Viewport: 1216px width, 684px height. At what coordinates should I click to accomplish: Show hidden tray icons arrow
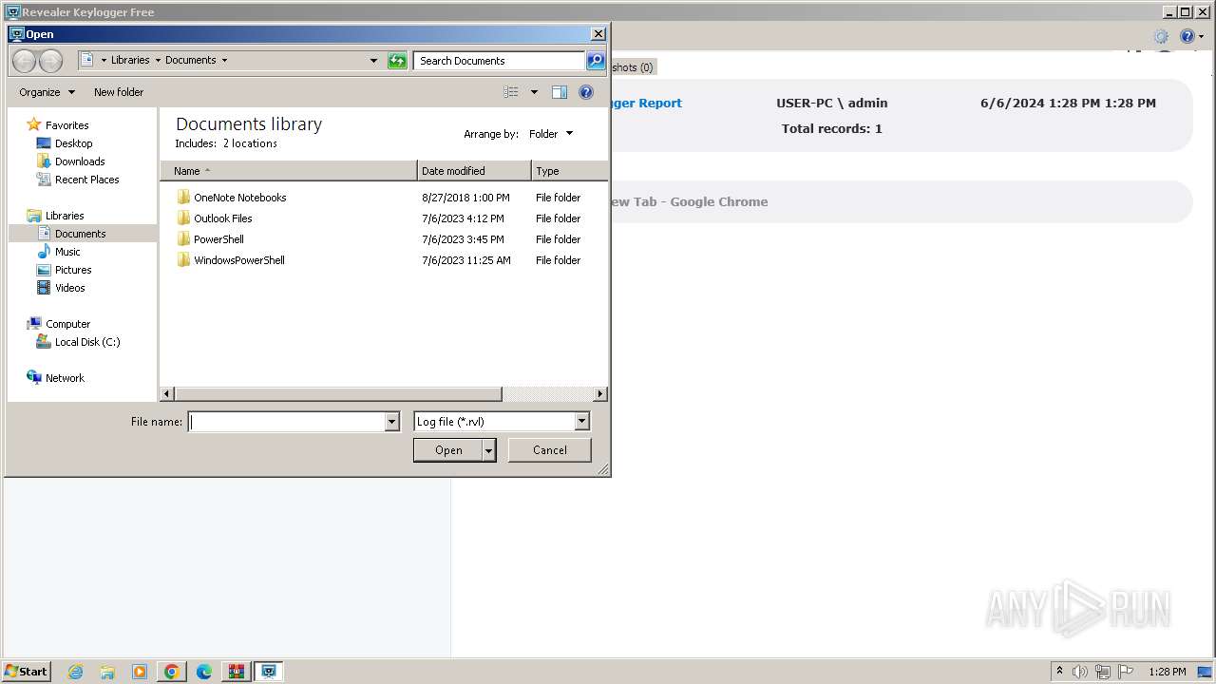(1059, 671)
